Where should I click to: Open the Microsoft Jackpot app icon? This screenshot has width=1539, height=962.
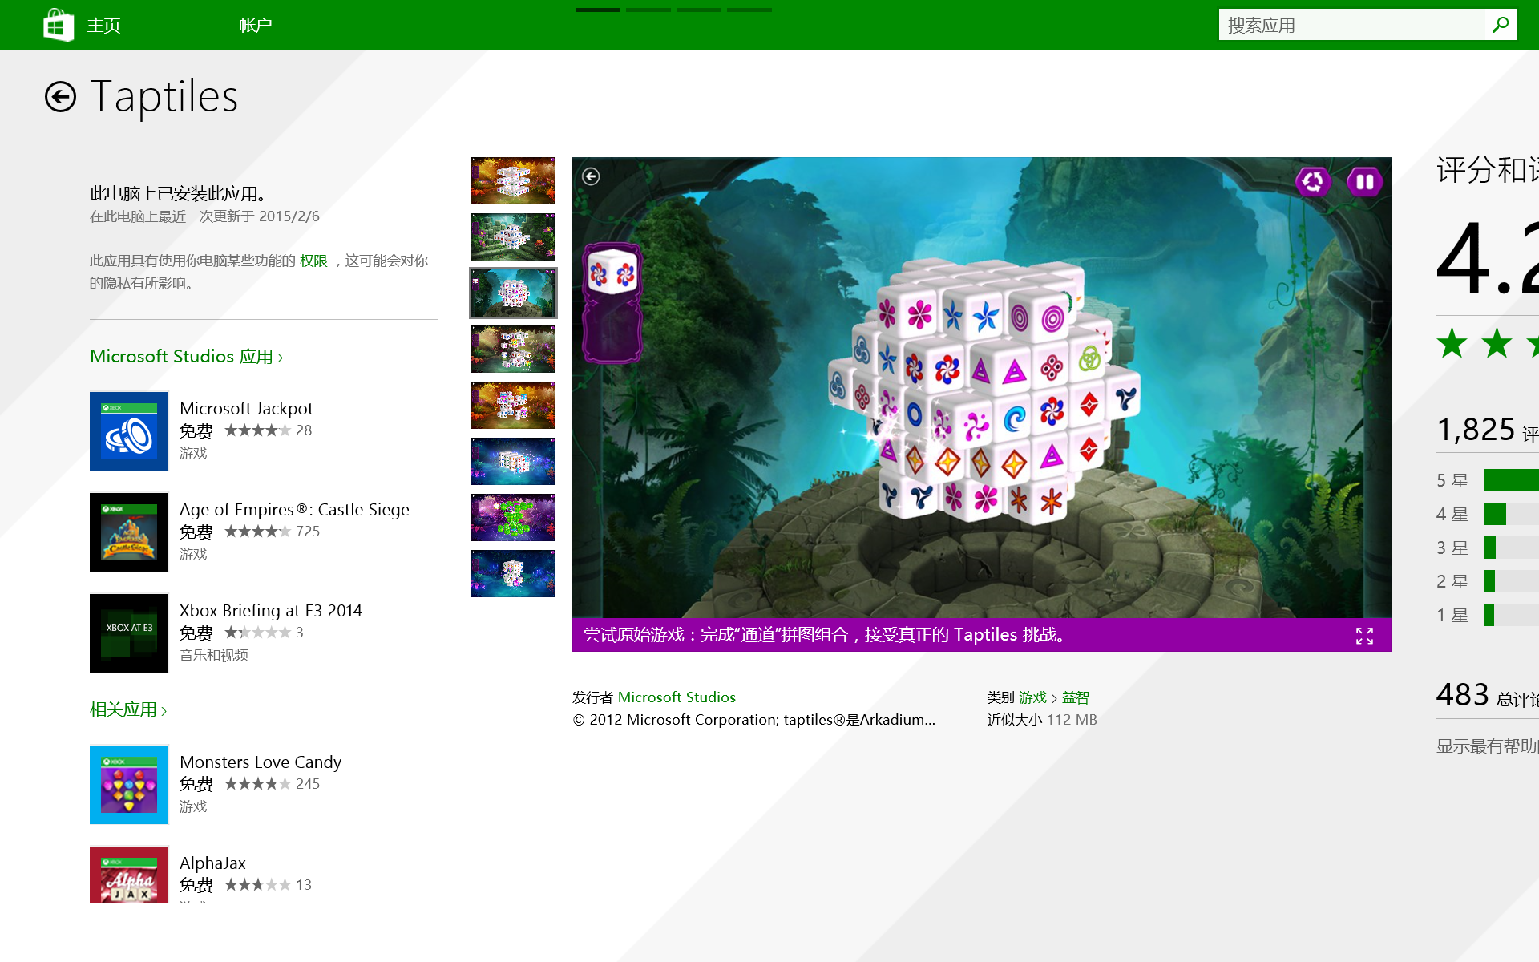tap(129, 431)
